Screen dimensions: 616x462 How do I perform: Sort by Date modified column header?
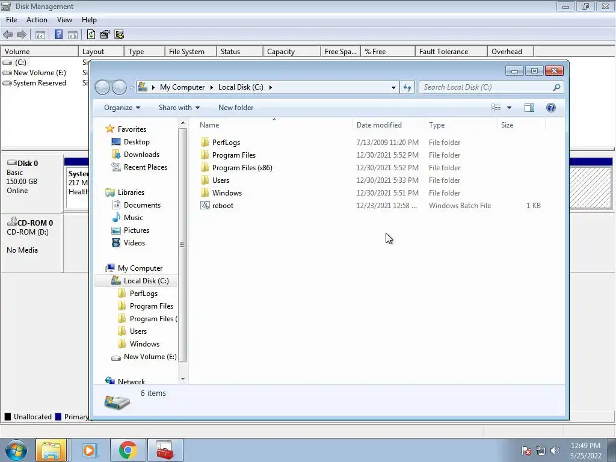[x=389, y=125]
